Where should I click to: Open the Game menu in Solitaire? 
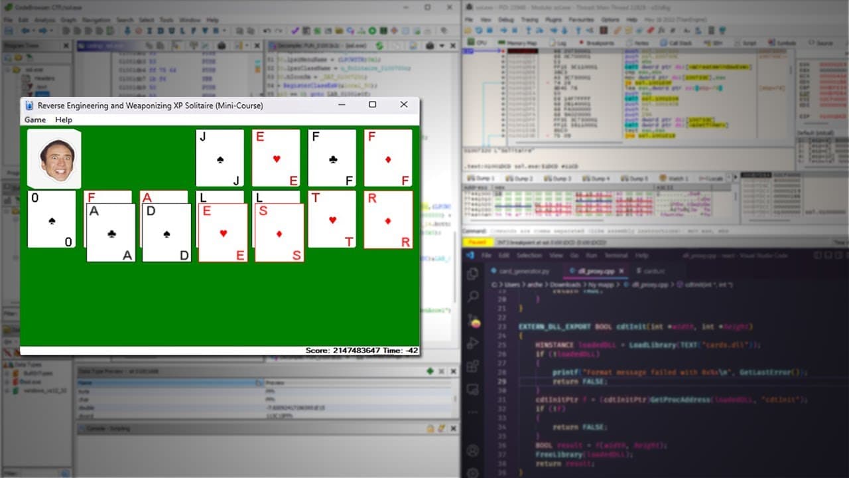(35, 119)
